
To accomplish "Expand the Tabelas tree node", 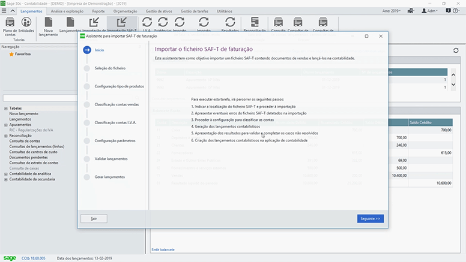I will tap(6, 109).
